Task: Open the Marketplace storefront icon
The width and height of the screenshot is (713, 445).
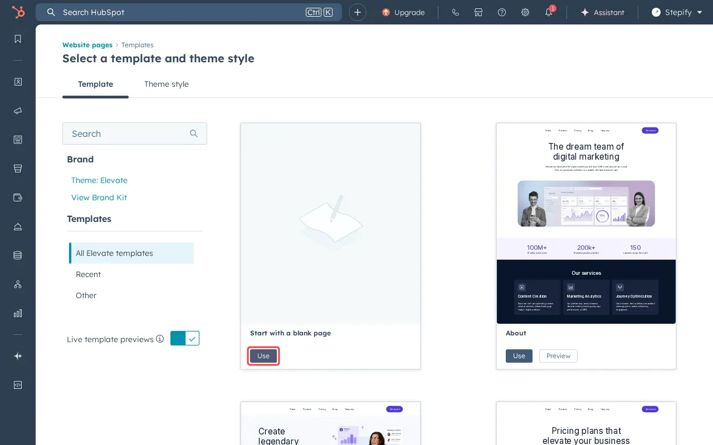Action: click(478, 12)
